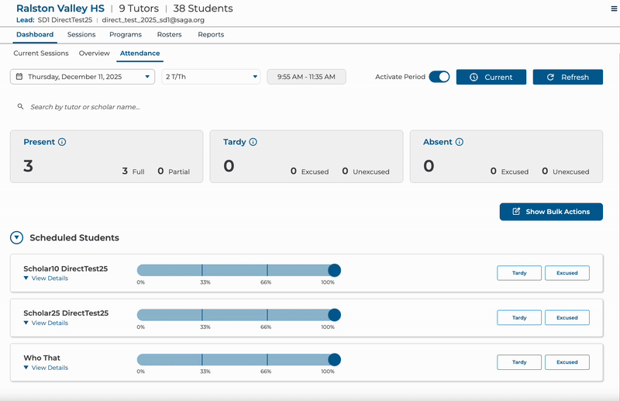The width and height of the screenshot is (620, 401).
Task: Mark Scholar25 DirectTest25 as Tardy
Action: (x=519, y=317)
